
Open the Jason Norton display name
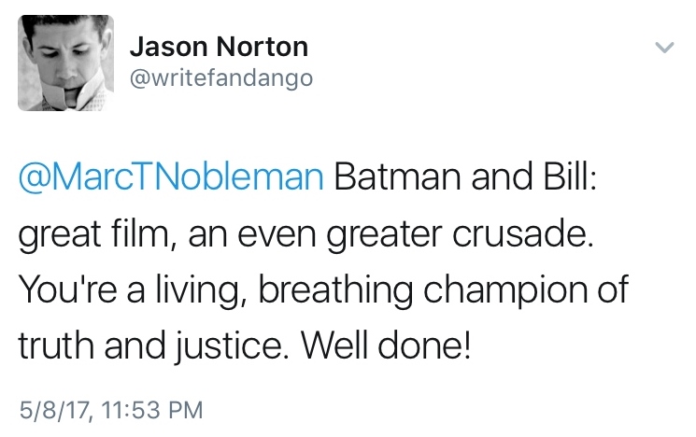pos(218,47)
